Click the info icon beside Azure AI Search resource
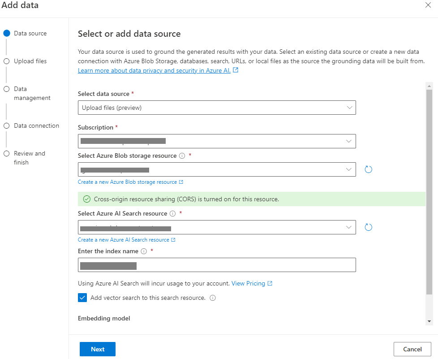 172,213
